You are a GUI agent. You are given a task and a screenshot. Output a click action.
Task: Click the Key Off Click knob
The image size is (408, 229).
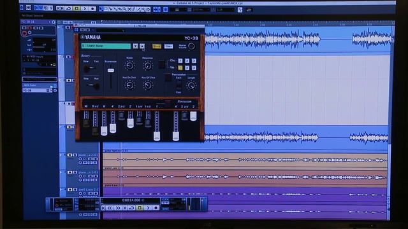pos(148,85)
